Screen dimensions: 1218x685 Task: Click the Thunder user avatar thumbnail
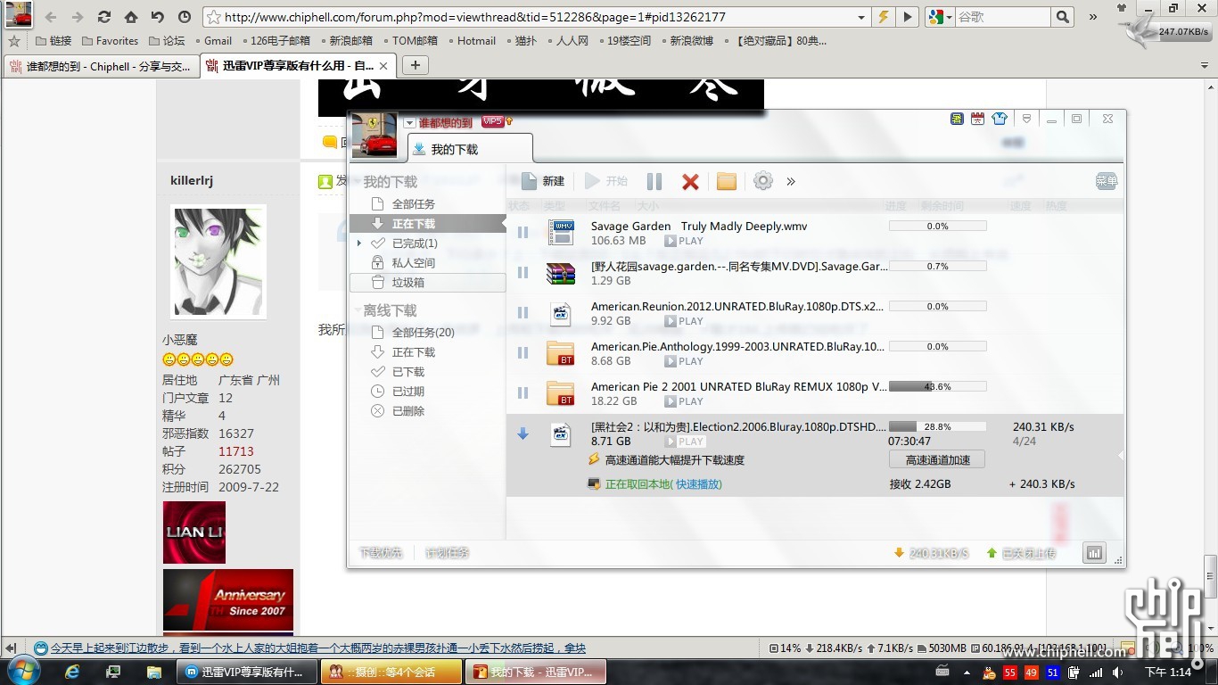[x=374, y=135]
